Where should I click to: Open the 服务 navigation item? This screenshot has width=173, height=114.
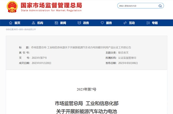tap(109, 23)
